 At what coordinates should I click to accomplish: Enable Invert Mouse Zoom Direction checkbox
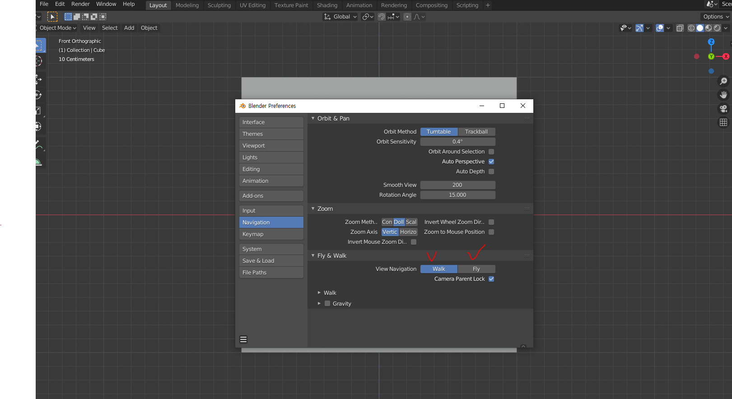point(414,242)
